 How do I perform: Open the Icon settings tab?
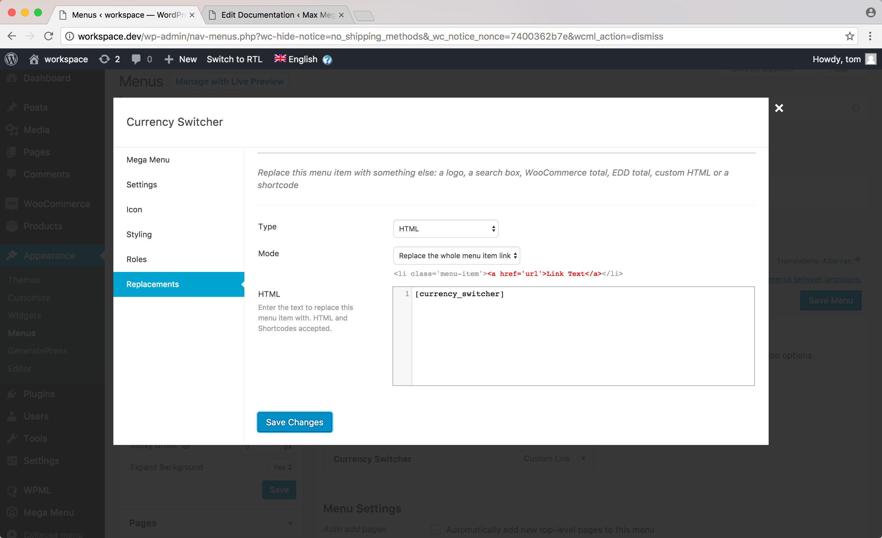[134, 209]
